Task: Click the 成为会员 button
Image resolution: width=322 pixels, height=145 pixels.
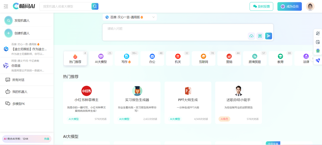Action: coord(289,7)
